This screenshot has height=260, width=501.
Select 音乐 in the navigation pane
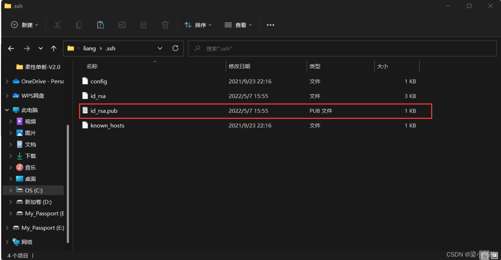tap(26, 167)
